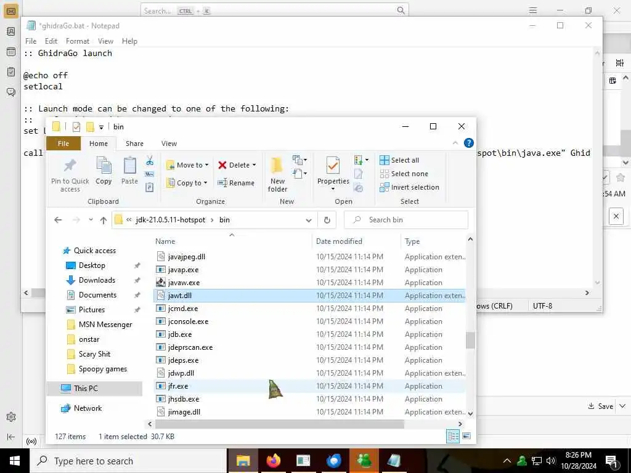
Task: Click the Rename button in Organize group
Action: (236, 182)
